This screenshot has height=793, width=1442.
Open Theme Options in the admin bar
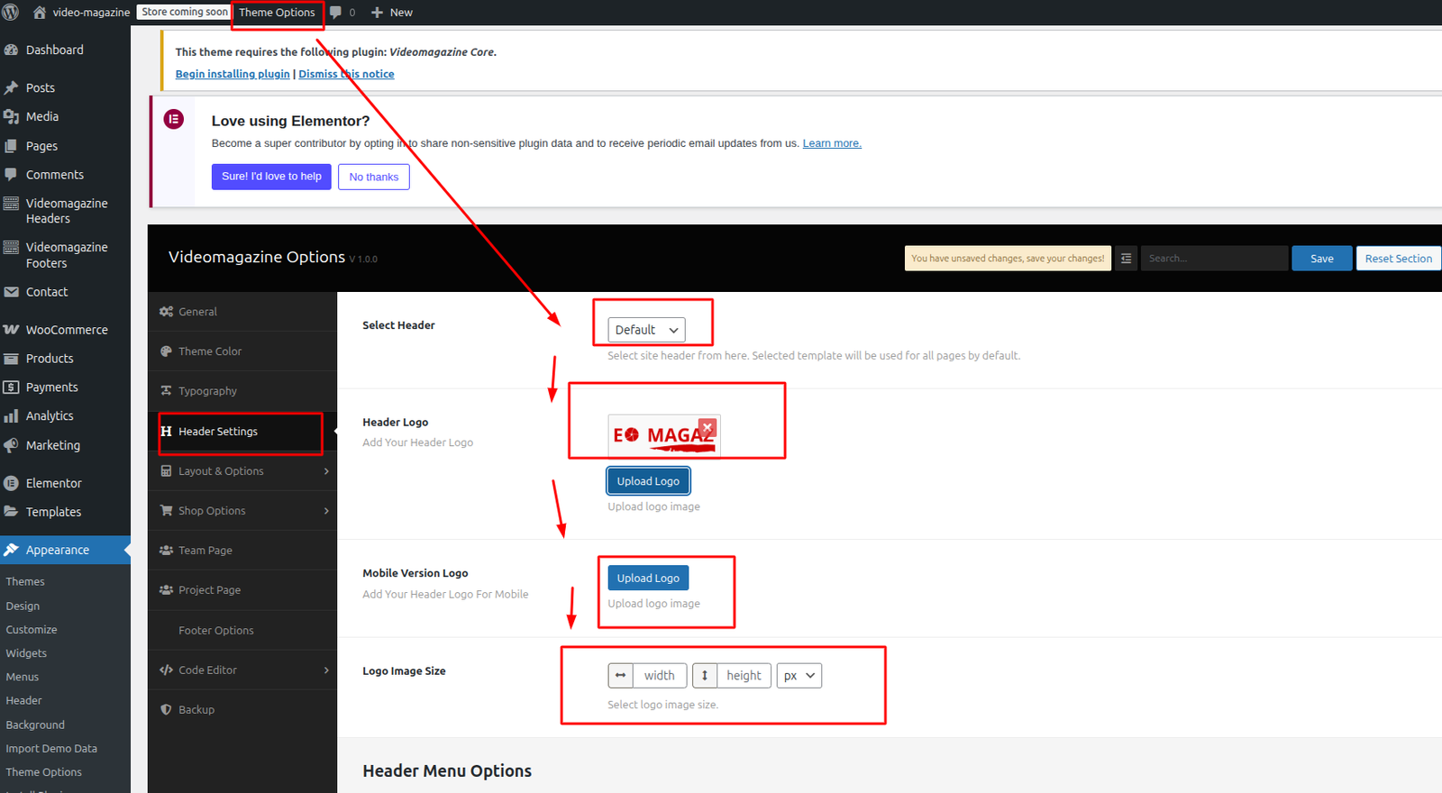click(277, 13)
